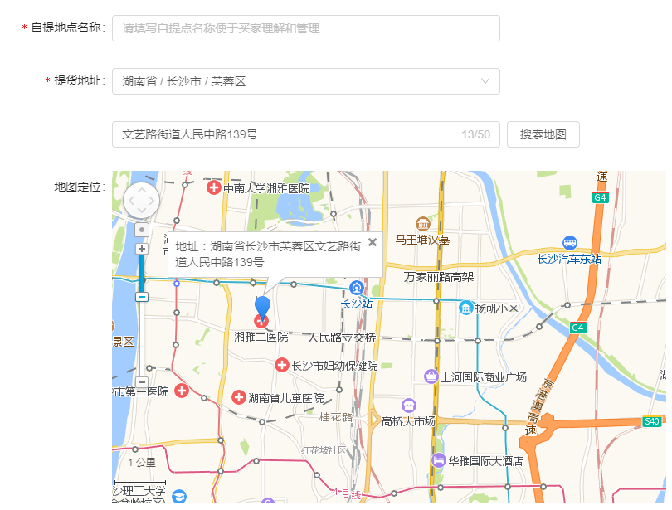The height and width of the screenshot is (510, 672).
Task: Click the 马王堆汉墓 museum icon
Action: click(x=423, y=224)
